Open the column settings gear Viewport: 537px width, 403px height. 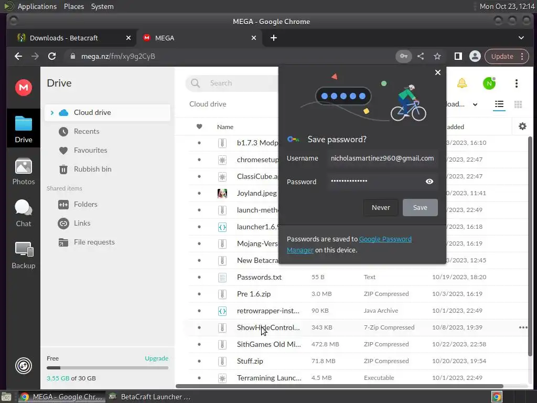(x=522, y=126)
